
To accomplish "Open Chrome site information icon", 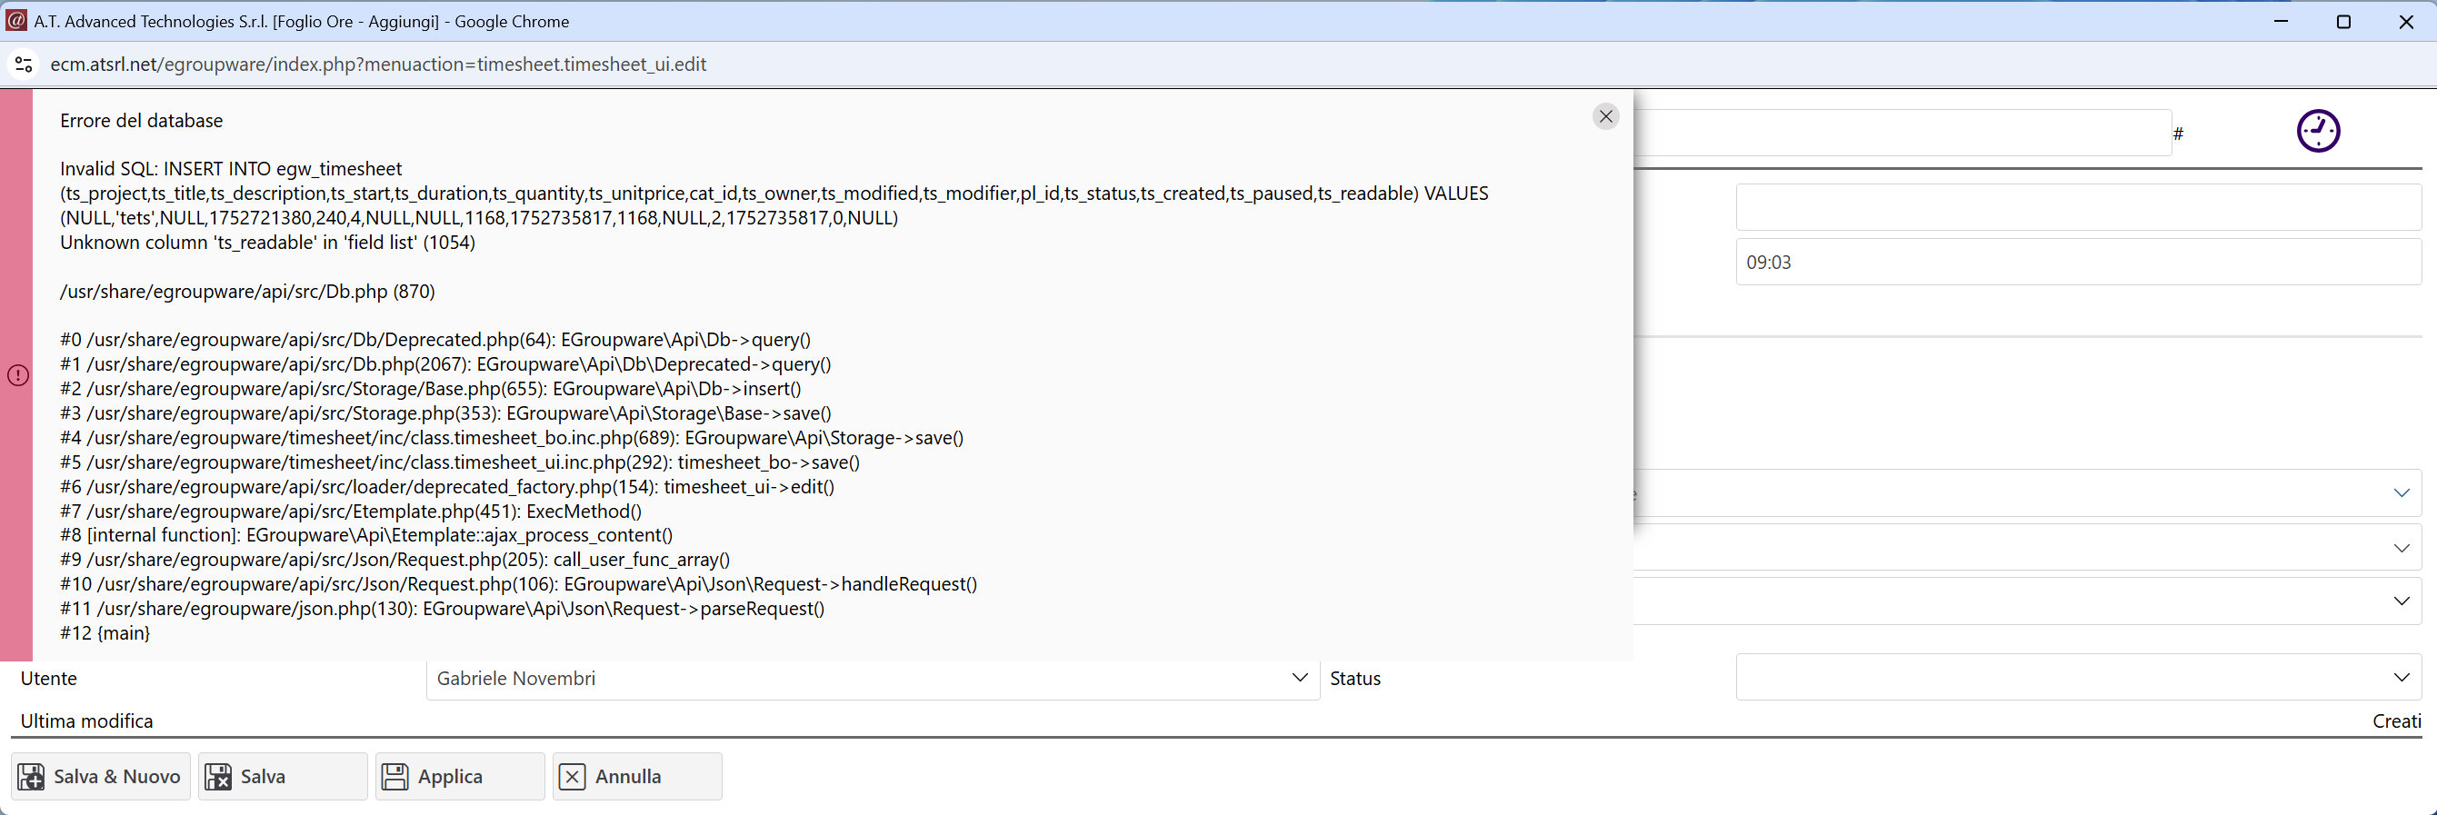I will 24,65.
